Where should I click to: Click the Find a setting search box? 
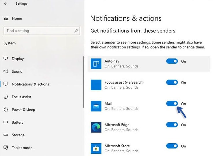point(42,31)
